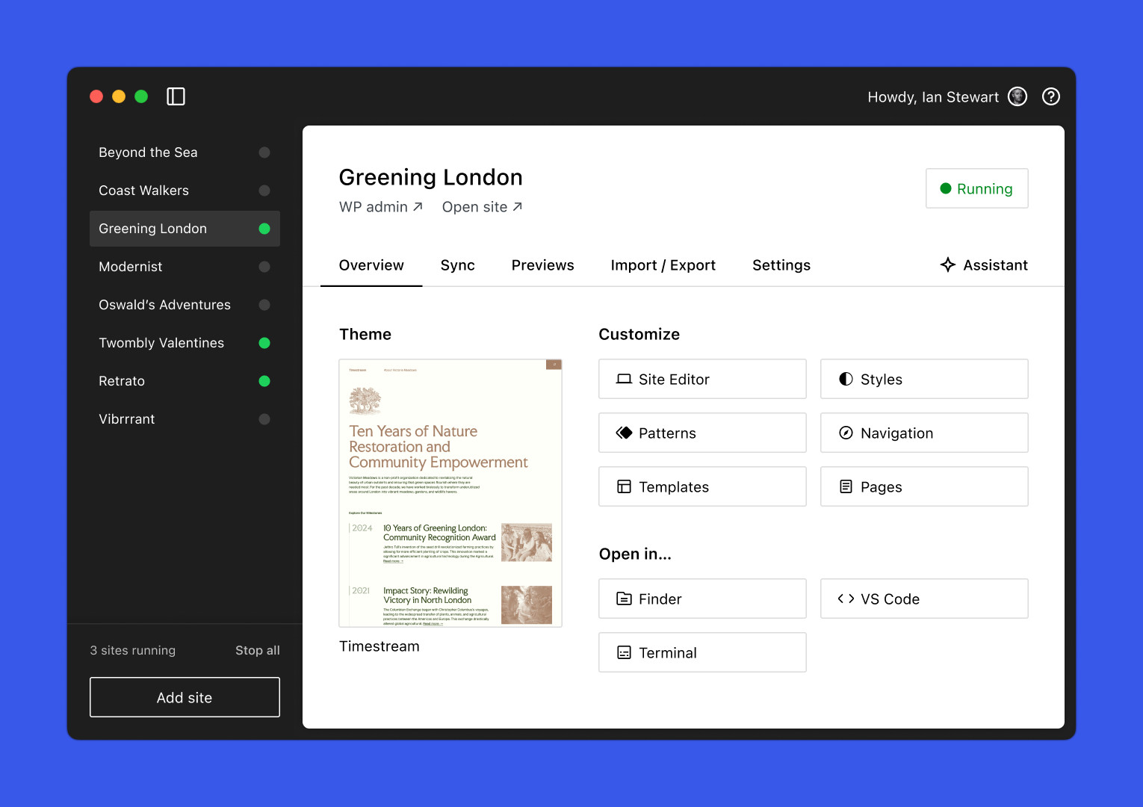Stop Twombly Valentines via its green dot
Image resolution: width=1143 pixels, height=807 pixels.
click(264, 343)
